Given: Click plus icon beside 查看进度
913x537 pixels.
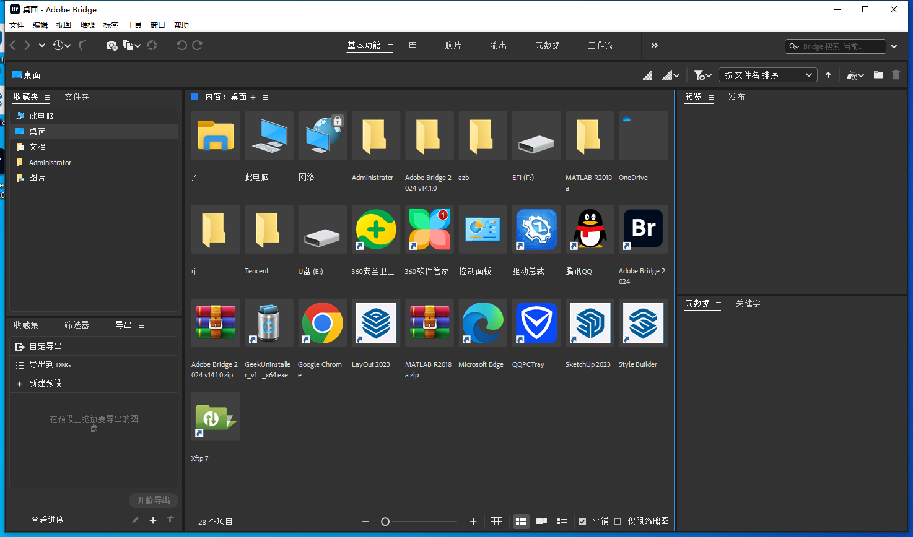Looking at the screenshot, I should (153, 520).
